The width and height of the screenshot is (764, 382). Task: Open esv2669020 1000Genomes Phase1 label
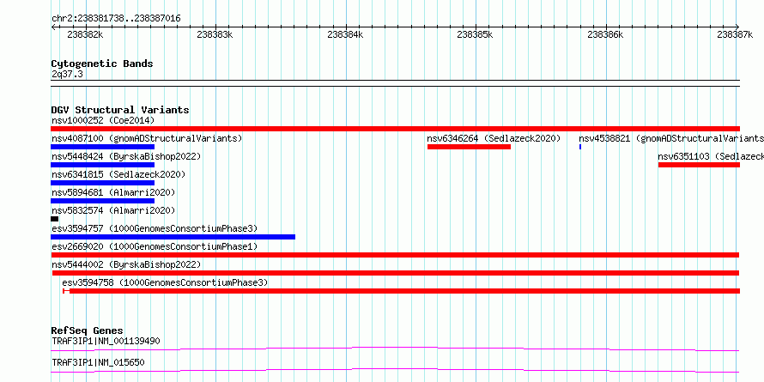point(155,247)
